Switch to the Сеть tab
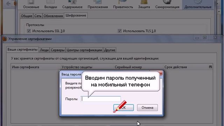This screenshot has height=126, width=224. point(38,16)
